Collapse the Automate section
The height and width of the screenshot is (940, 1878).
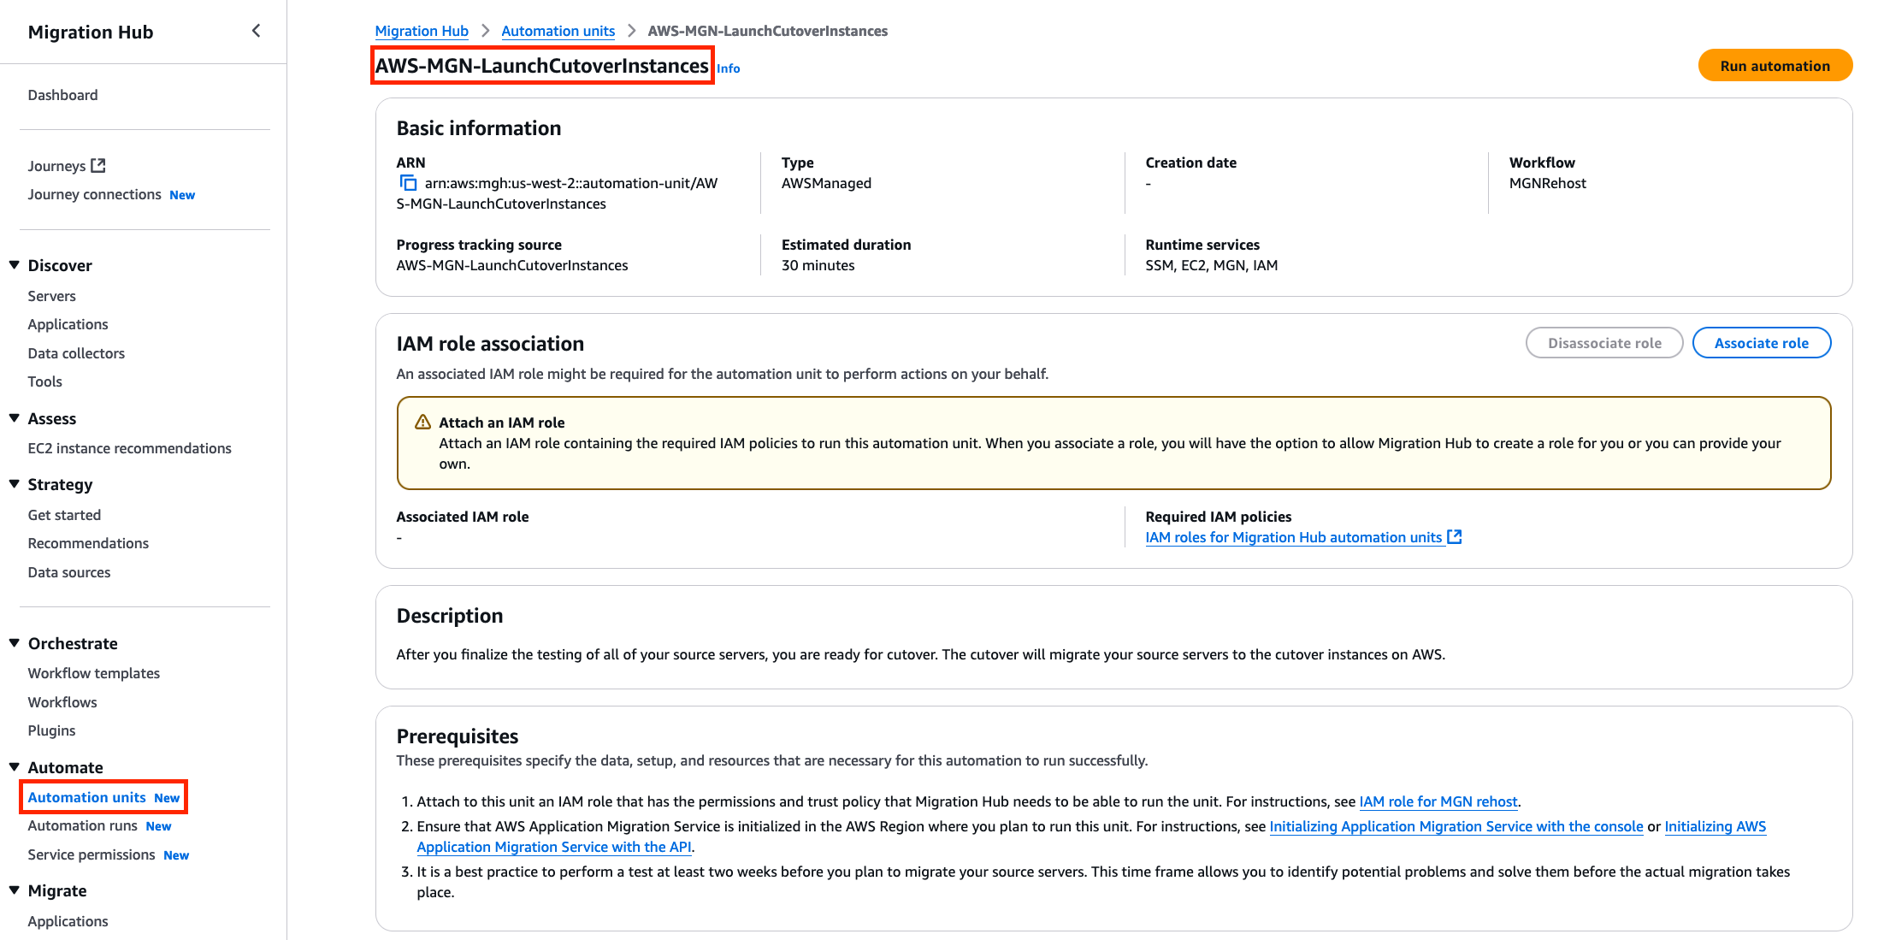[x=14, y=766]
